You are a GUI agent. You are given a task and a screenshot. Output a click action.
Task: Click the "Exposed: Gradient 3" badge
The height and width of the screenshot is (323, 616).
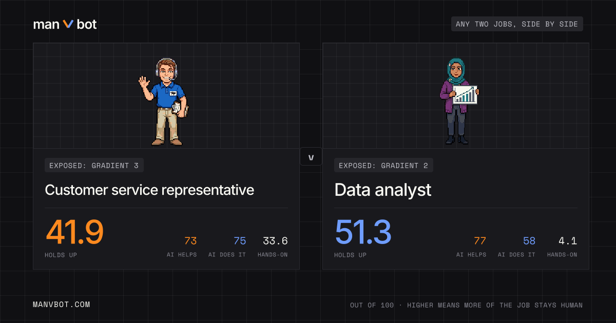point(94,165)
